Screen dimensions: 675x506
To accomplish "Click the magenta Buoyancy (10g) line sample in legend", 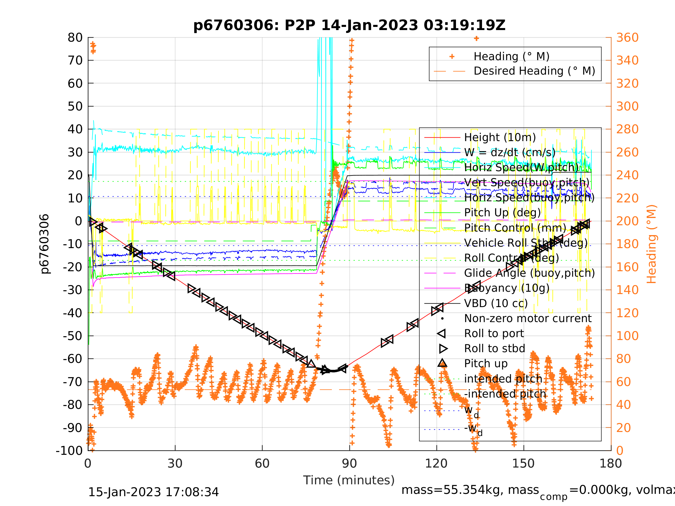I will pos(442,288).
